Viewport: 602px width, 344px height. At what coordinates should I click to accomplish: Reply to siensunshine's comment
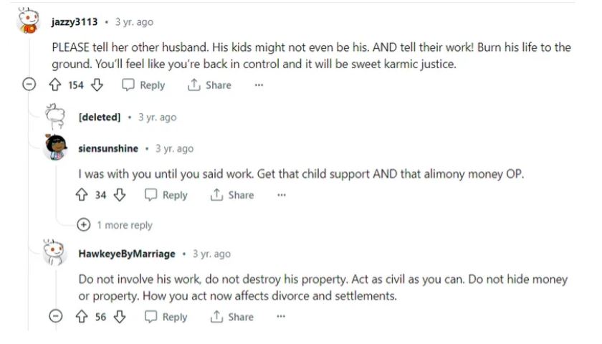coord(166,195)
